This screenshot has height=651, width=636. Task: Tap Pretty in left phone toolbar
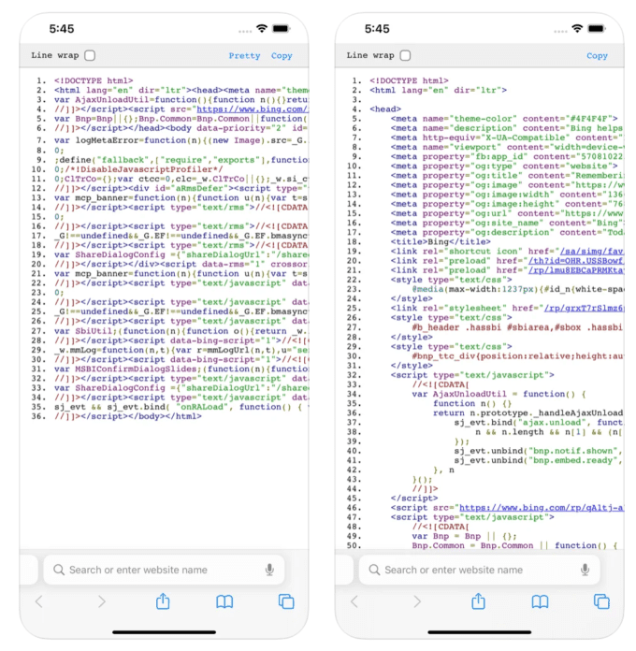pos(244,55)
